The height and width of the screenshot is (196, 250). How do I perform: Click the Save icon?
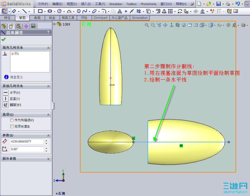click(219, 4)
